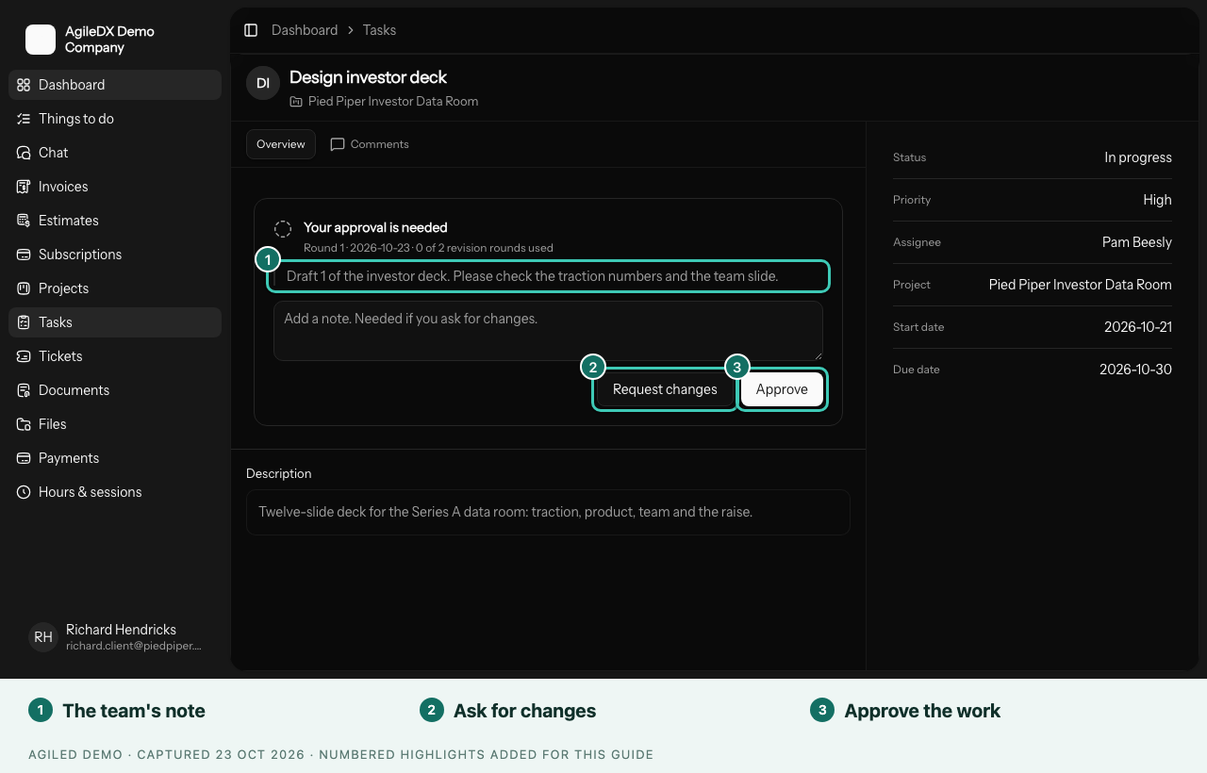This screenshot has height=773, width=1207.
Task: Click the In progress status value
Action: pos(1138,157)
